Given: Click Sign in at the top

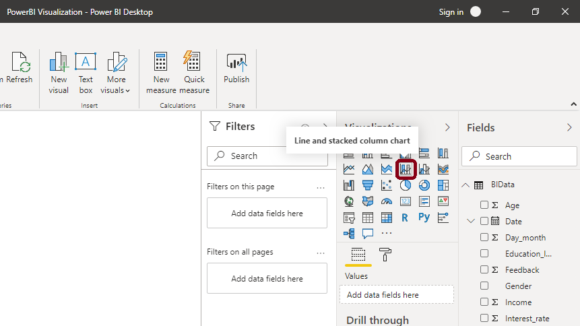Looking at the screenshot, I should (451, 11).
